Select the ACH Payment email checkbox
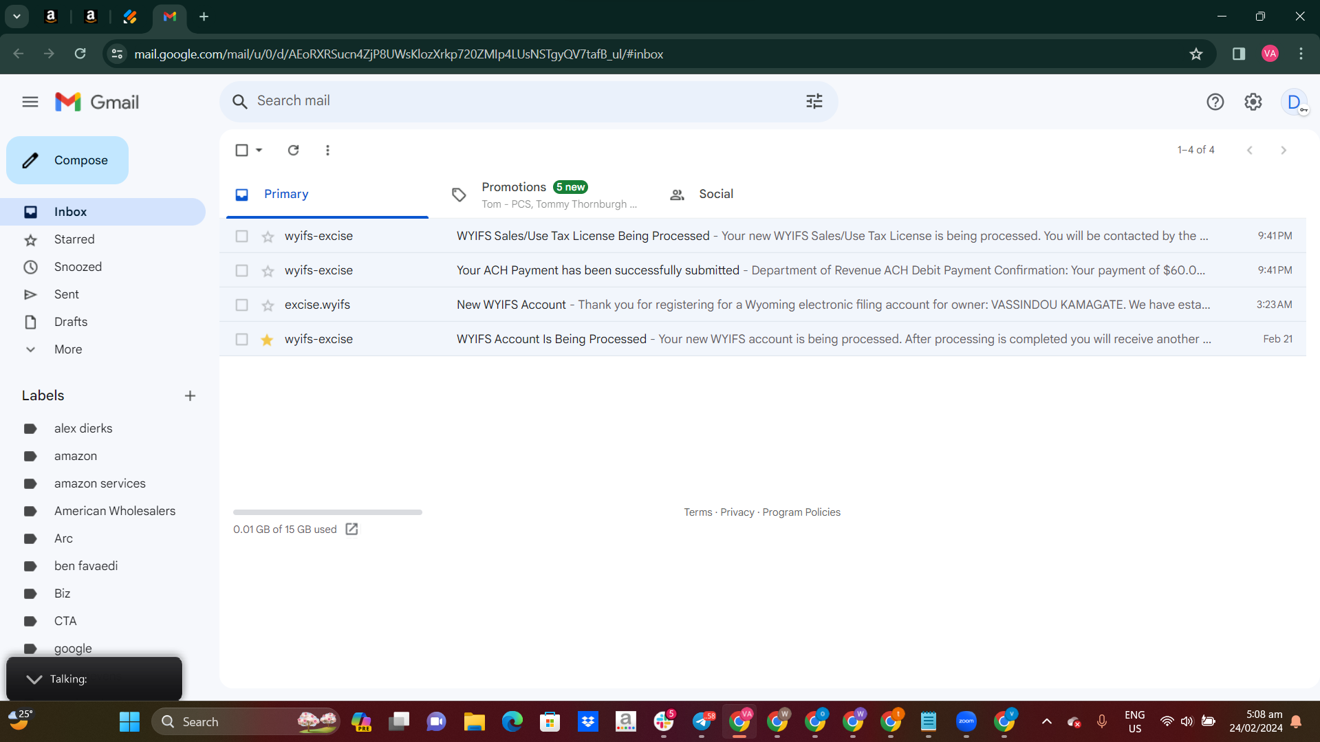The width and height of the screenshot is (1320, 742). pos(241,271)
